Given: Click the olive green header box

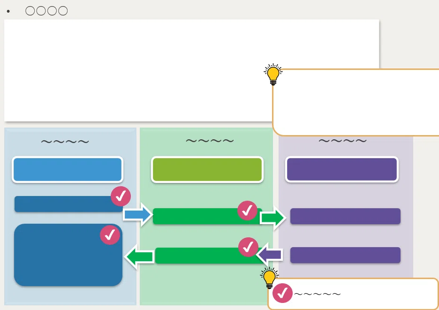Looking at the screenshot, I should click(x=207, y=170).
